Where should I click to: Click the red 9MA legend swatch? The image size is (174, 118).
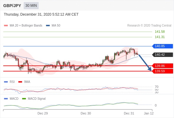[20, 82]
